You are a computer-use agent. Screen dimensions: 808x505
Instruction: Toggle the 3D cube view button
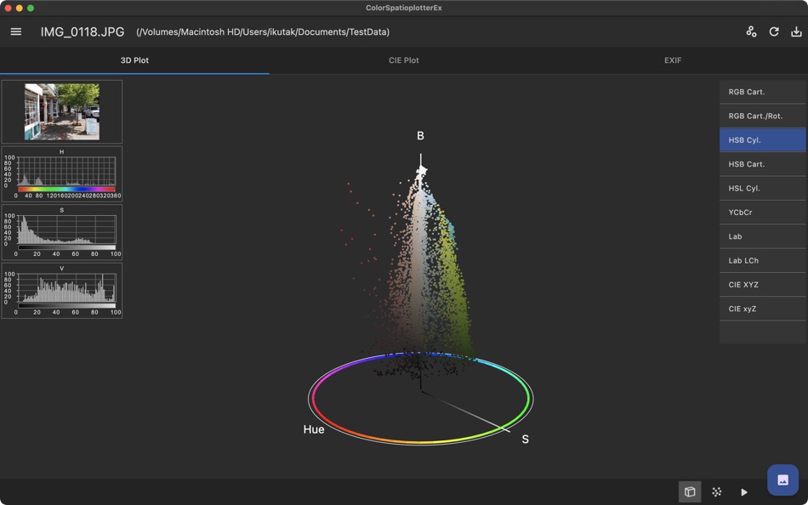tap(690, 492)
